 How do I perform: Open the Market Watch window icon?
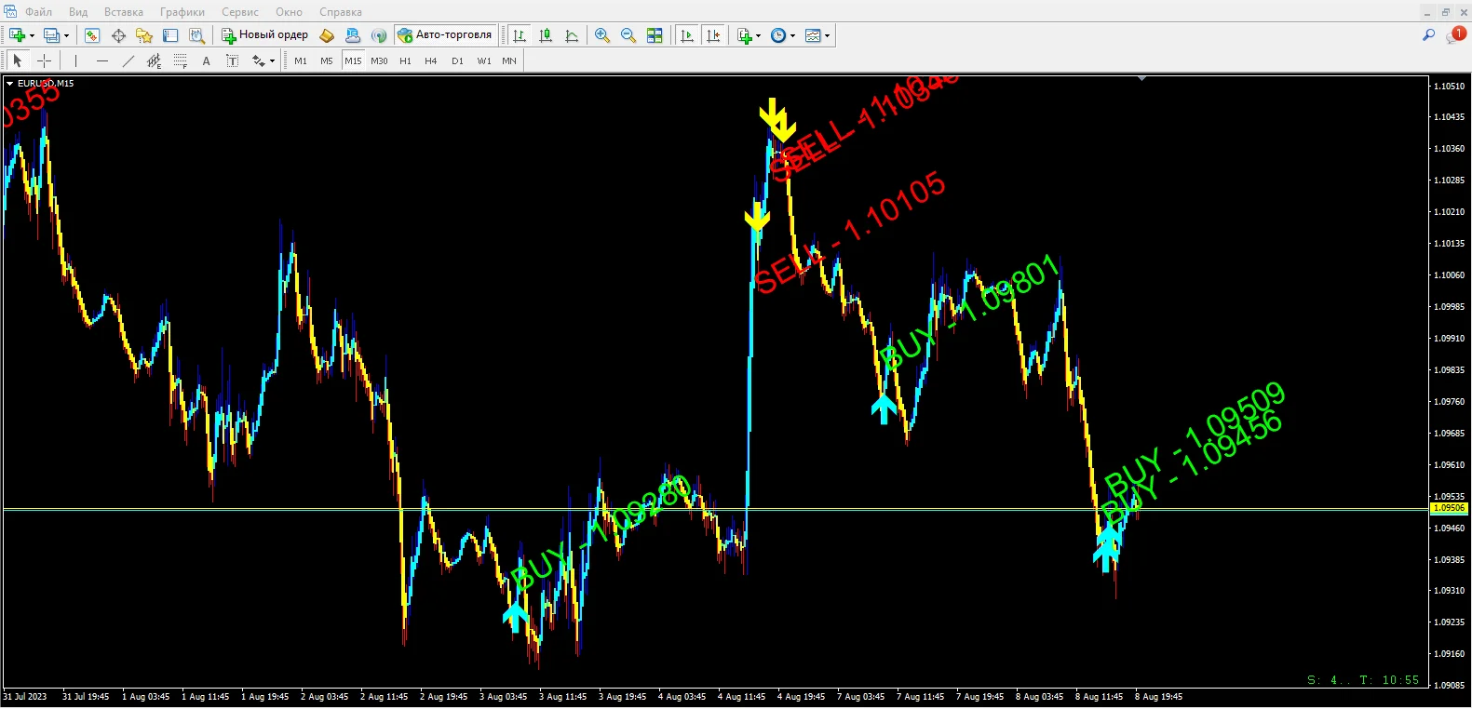click(x=92, y=35)
